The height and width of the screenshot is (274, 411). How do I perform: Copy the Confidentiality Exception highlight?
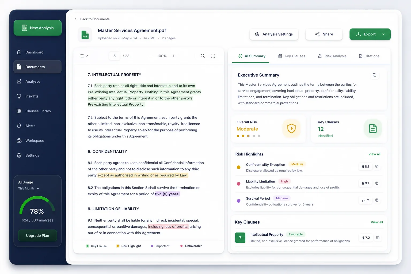377,166
